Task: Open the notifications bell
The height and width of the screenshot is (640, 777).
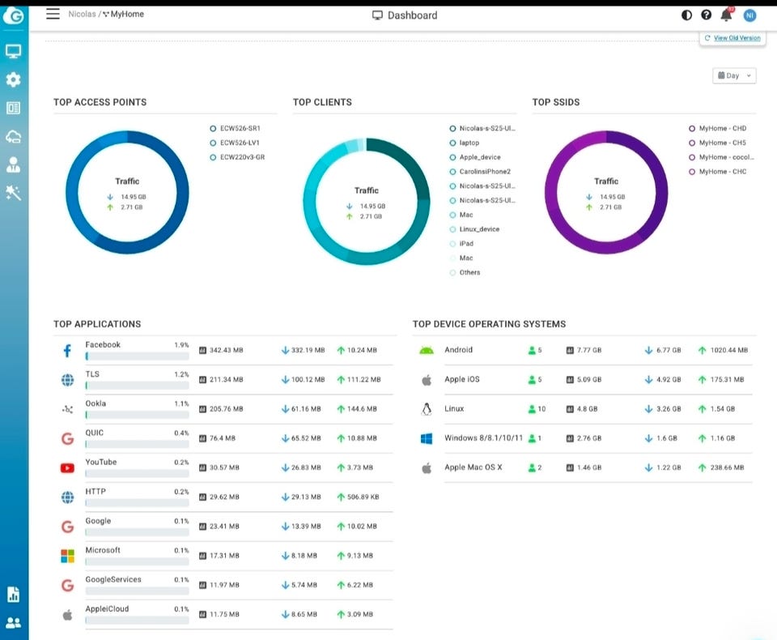Action: click(727, 15)
